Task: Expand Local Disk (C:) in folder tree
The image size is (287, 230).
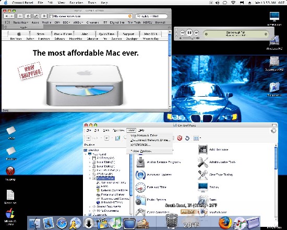Action: 90,163
